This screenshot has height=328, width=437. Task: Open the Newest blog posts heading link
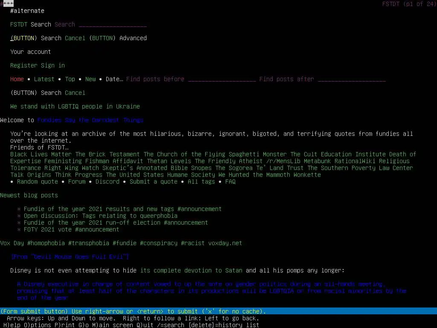point(29,195)
